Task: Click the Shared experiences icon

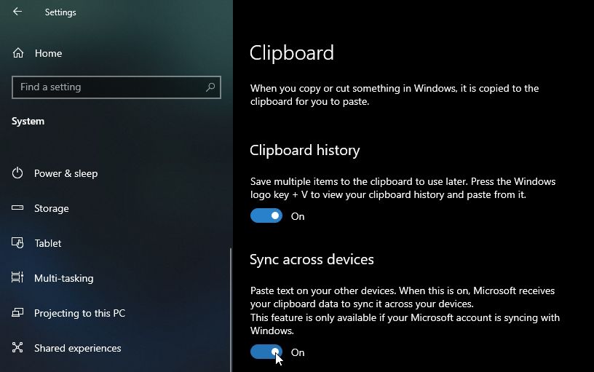Action: point(18,348)
